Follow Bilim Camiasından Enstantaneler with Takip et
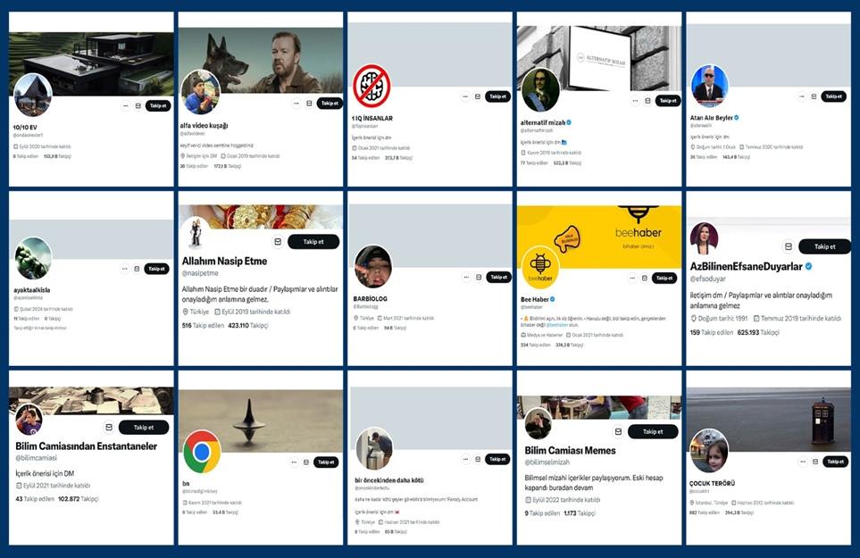This screenshot has height=558, width=860. [x=144, y=427]
